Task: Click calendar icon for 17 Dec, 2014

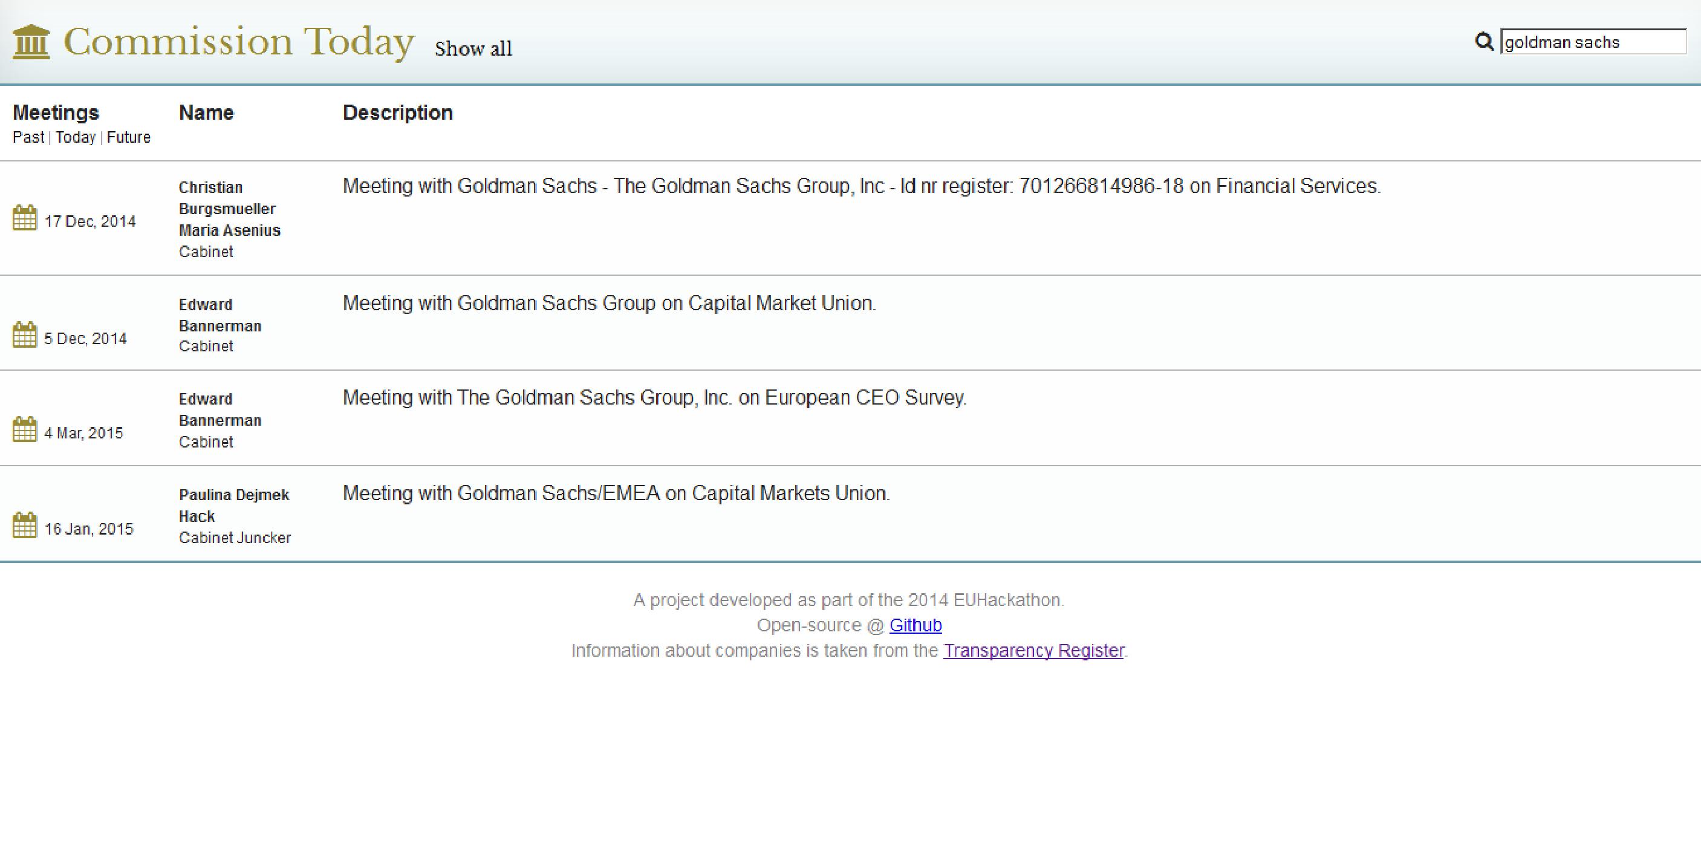Action: (25, 218)
